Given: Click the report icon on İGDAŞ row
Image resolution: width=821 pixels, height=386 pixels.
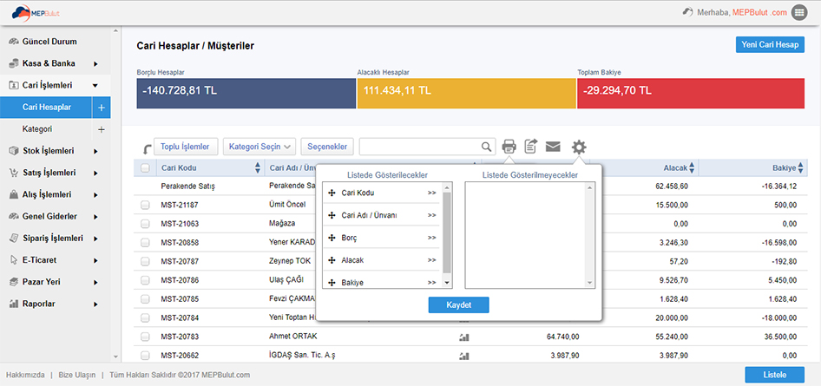Looking at the screenshot, I should [x=463, y=357].
